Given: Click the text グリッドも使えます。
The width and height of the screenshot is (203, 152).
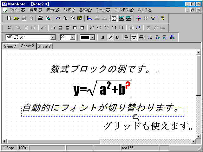Looking at the screenshot, I should [148, 126].
